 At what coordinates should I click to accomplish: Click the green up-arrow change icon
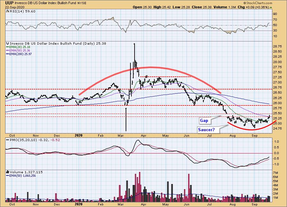[271, 7]
